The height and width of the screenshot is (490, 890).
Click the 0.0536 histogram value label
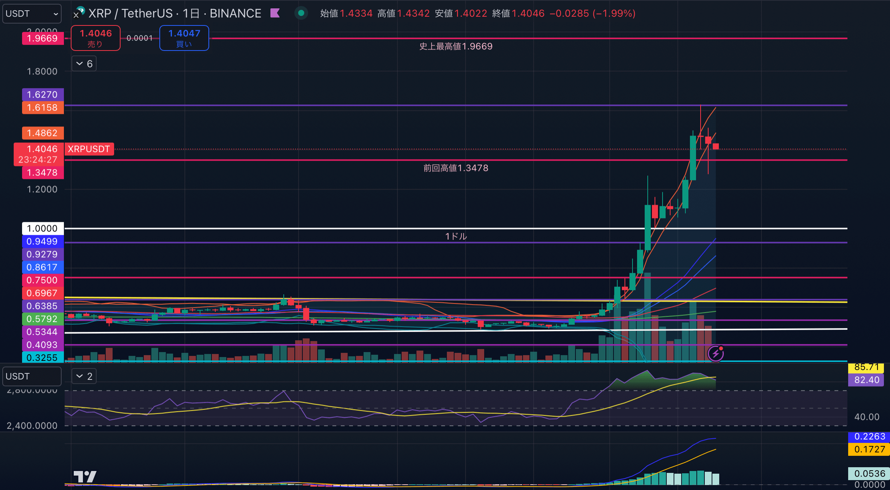coord(869,474)
